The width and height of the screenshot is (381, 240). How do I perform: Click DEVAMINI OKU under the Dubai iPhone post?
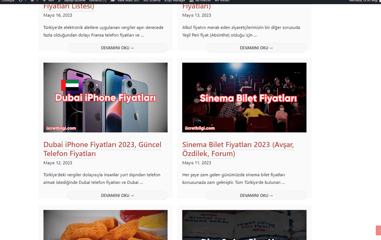[117, 195]
